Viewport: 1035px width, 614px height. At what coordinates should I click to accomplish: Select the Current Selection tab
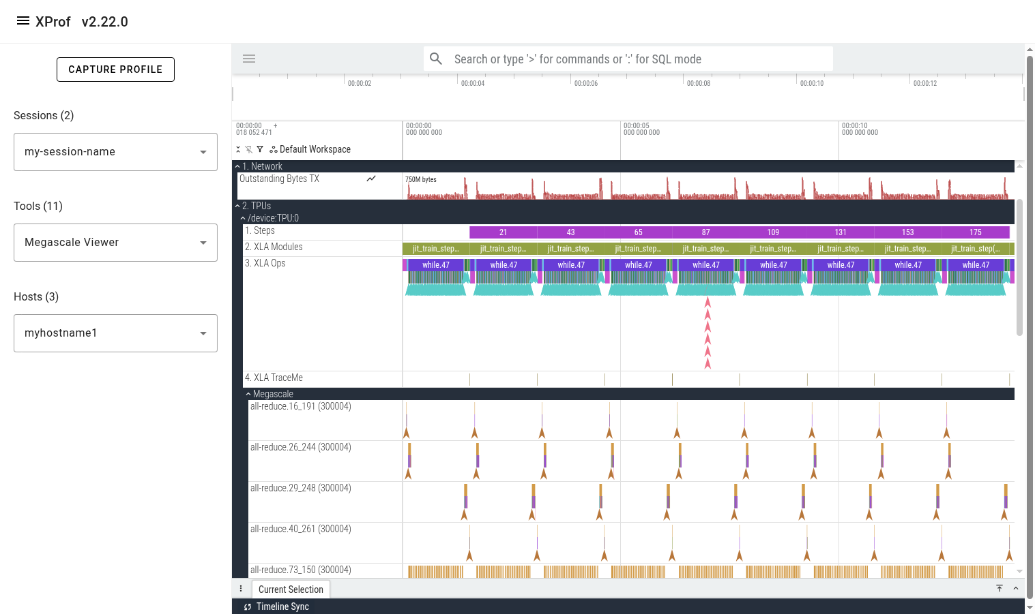(291, 589)
